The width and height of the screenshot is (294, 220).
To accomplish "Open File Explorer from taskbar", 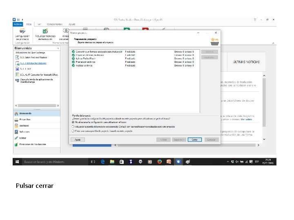I will [112, 162].
